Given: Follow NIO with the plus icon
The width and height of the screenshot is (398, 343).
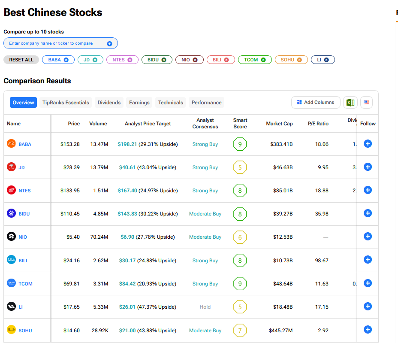Looking at the screenshot, I should click(x=368, y=237).
